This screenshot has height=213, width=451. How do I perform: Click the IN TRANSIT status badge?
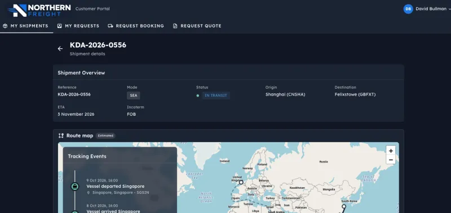216,96
